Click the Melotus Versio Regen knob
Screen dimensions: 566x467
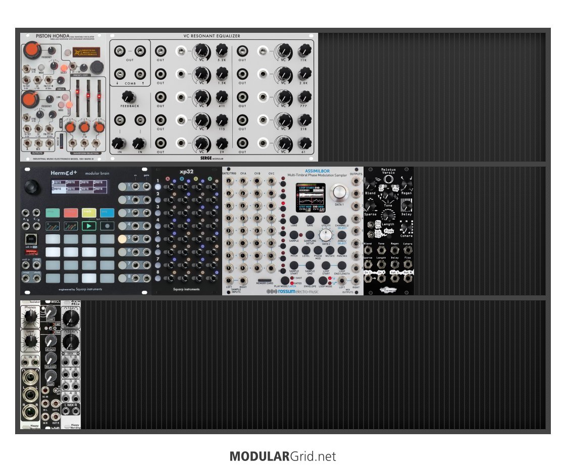pos(406,185)
